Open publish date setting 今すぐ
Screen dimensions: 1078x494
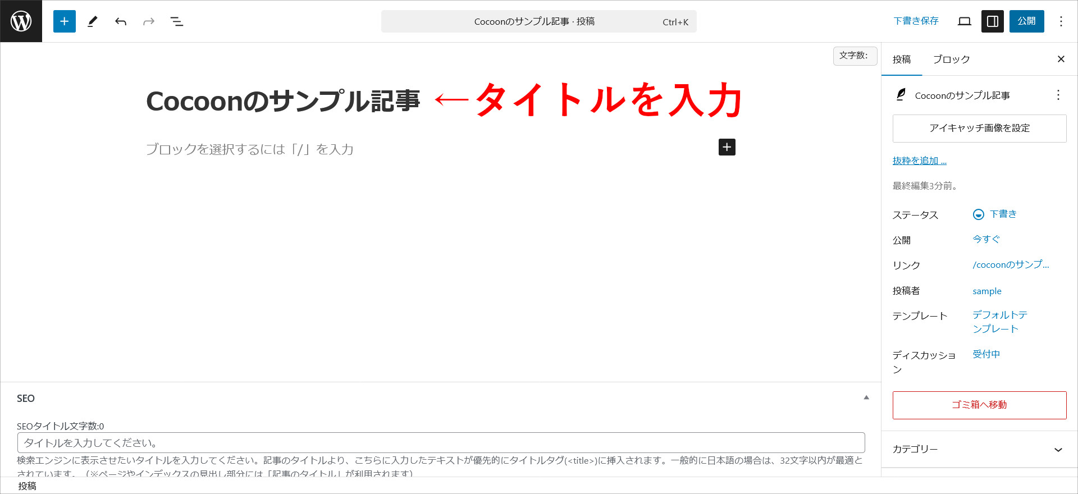tap(986, 239)
